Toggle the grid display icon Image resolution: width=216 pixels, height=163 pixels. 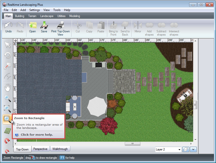[x=8, y=131]
